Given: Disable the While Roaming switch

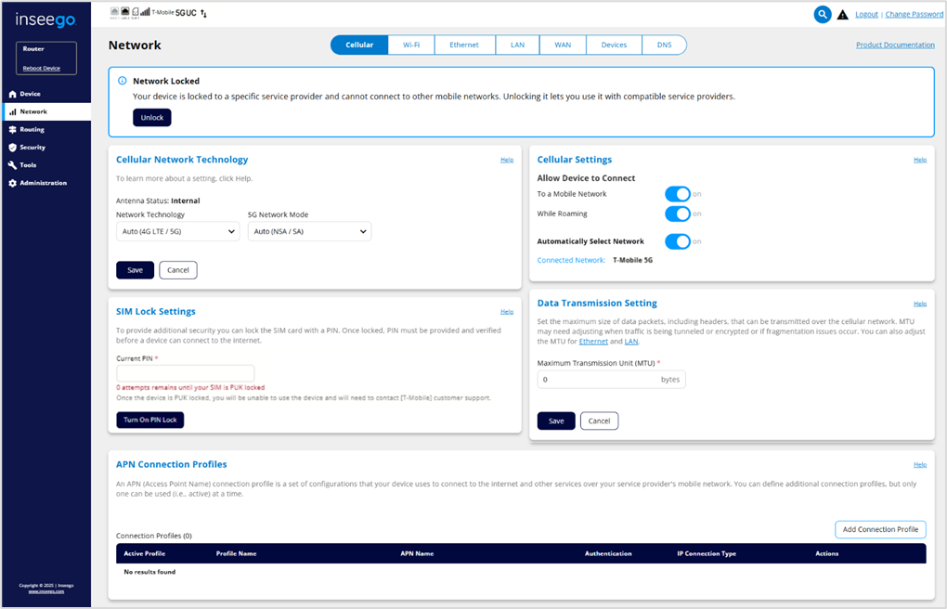Looking at the screenshot, I should 678,214.
